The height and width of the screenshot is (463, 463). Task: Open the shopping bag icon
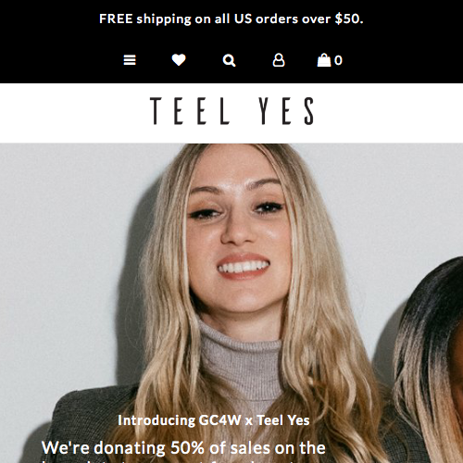[x=324, y=60]
